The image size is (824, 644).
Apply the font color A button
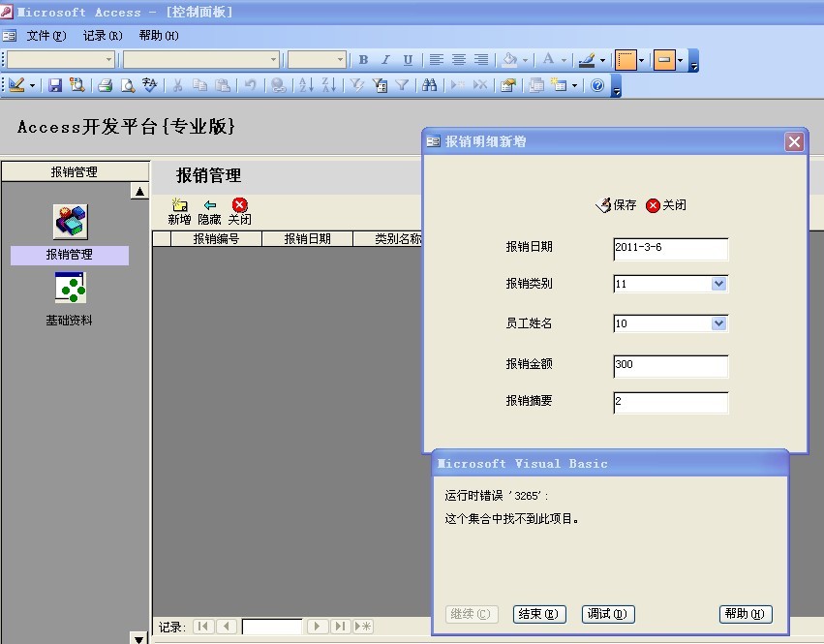[x=548, y=60]
